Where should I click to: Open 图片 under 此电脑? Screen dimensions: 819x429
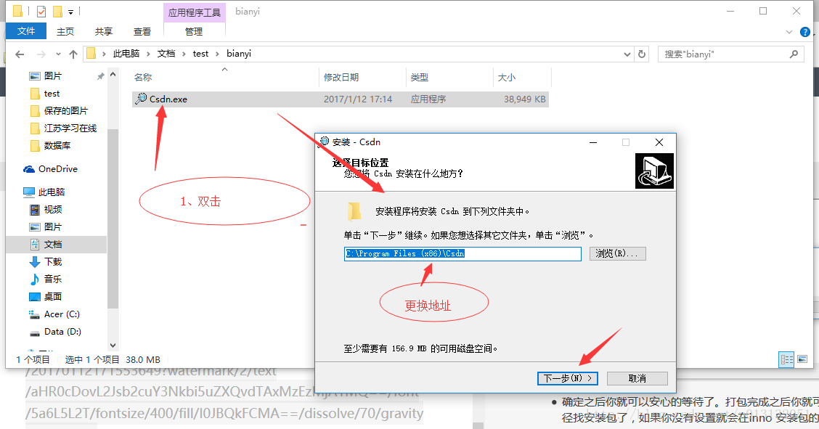pos(53,227)
